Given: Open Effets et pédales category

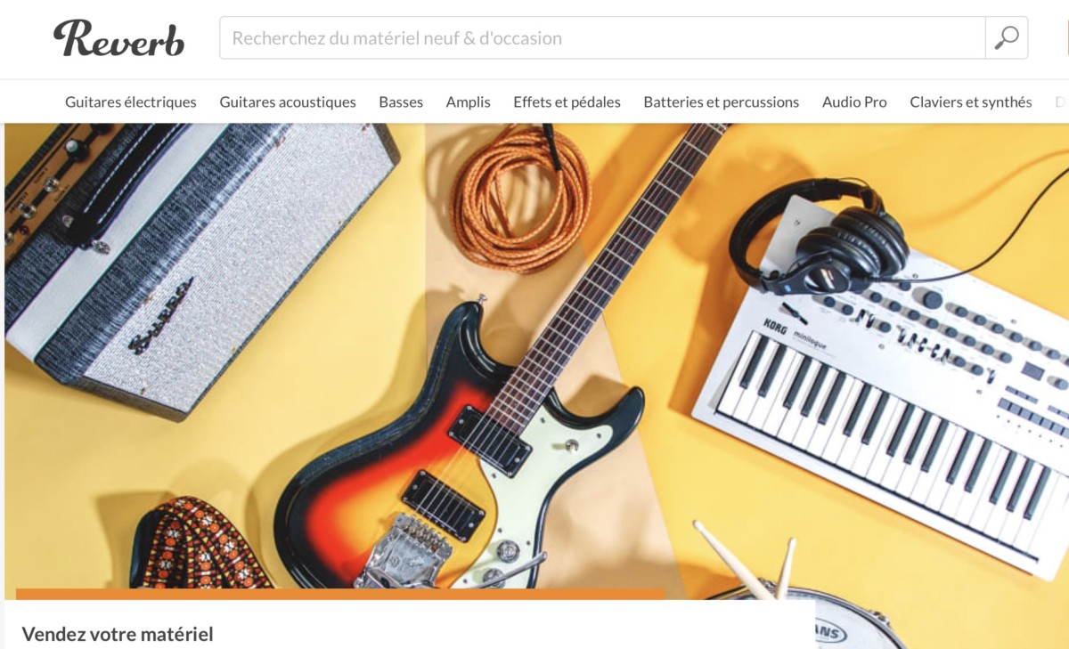Looking at the screenshot, I should 567,101.
